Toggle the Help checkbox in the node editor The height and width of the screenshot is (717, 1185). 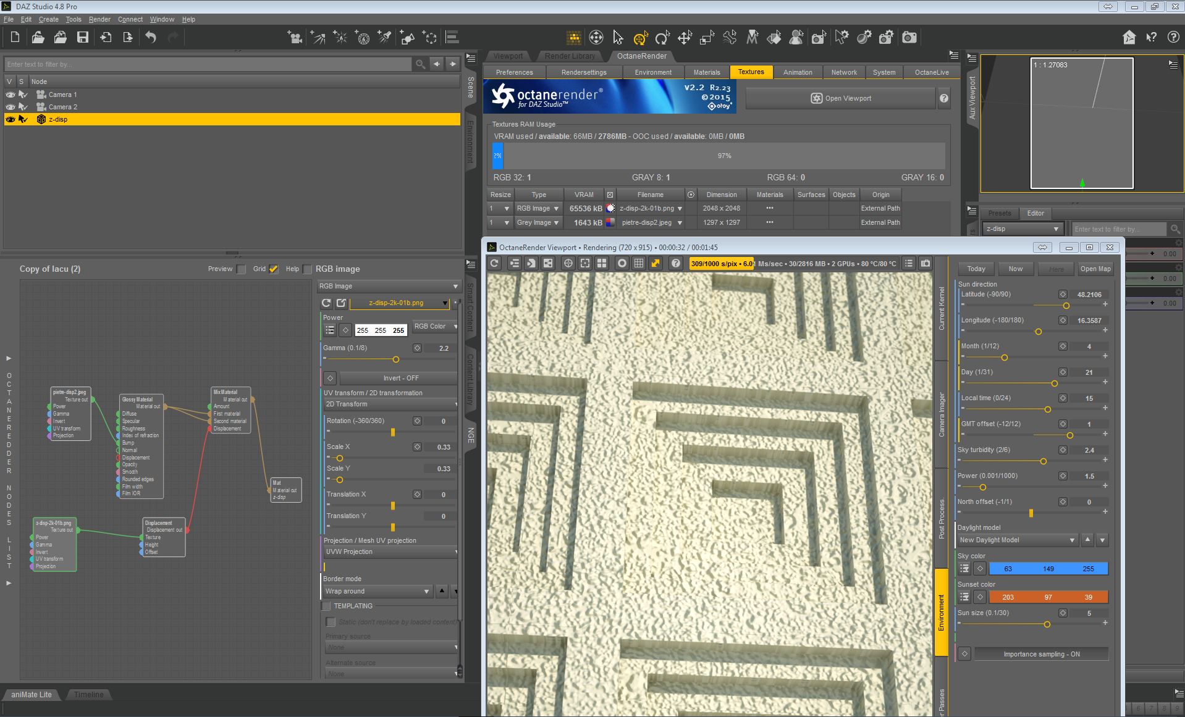pyautogui.click(x=307, y=269)
